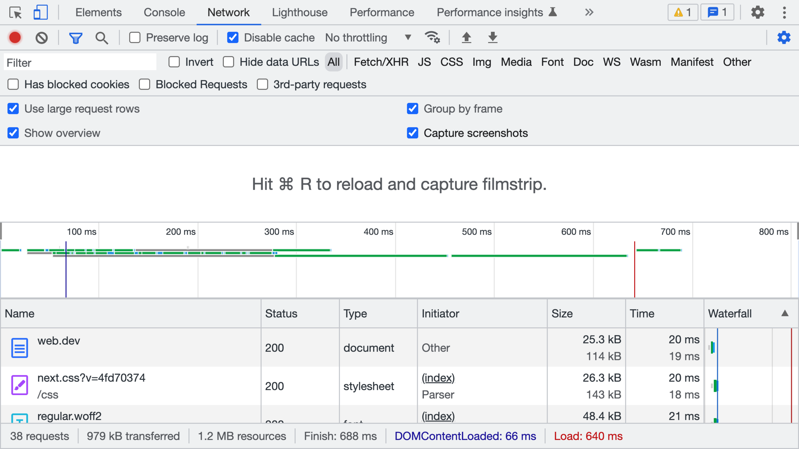799x449 pixels.
Task: Toggle Group by frame checkbox
Action: (x=412, y=109)
